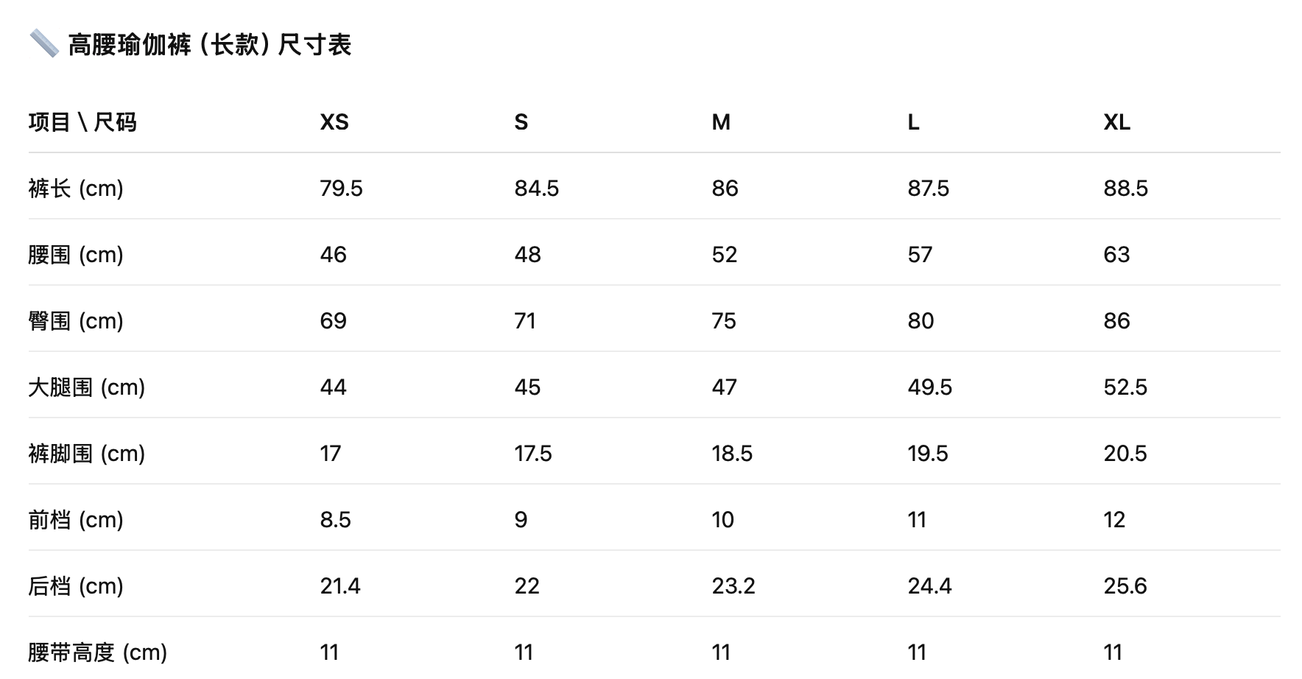The width and height of the screenshot is (1302, 679).
Task: Click the 腰带高度 (cm) row label
Action: 98,652
